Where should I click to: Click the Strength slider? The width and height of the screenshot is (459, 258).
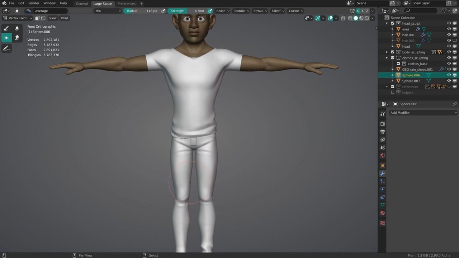(x=188, y=11)
